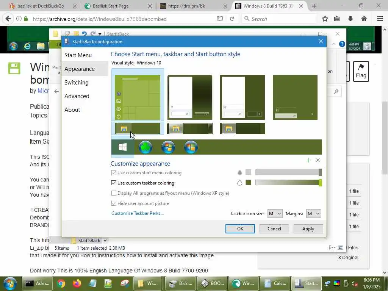Select the third round Windows orb button style
Viewport: 388px width, 291px height.
[x=191, y=147]
